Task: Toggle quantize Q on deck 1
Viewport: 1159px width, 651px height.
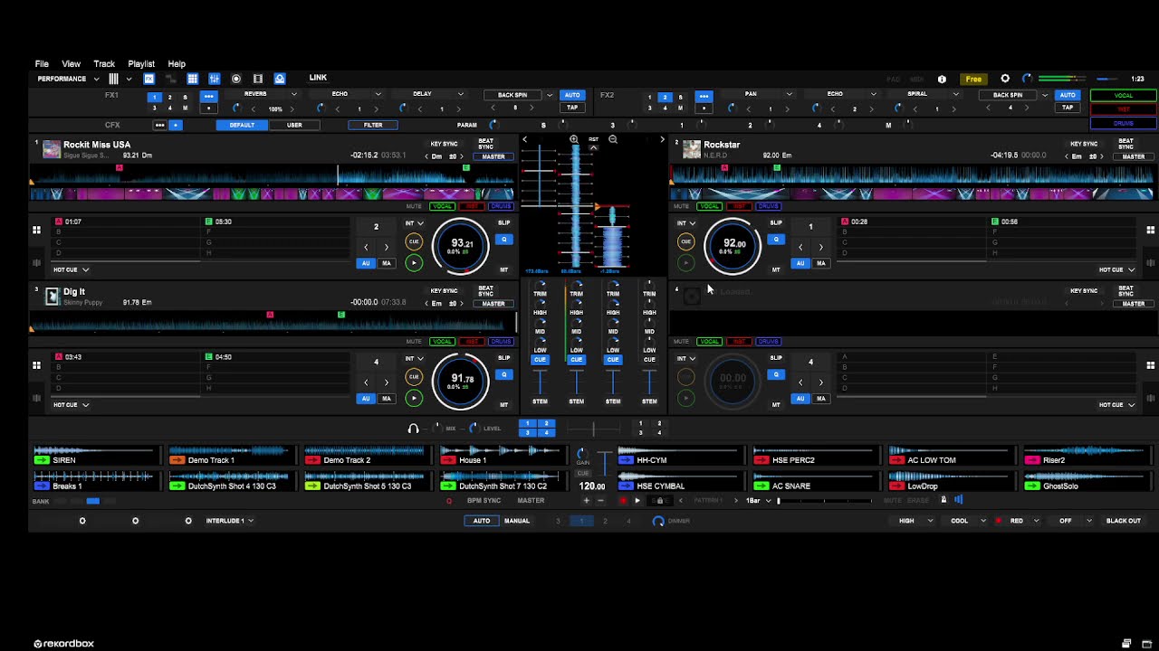Action: tap(504, 240)
